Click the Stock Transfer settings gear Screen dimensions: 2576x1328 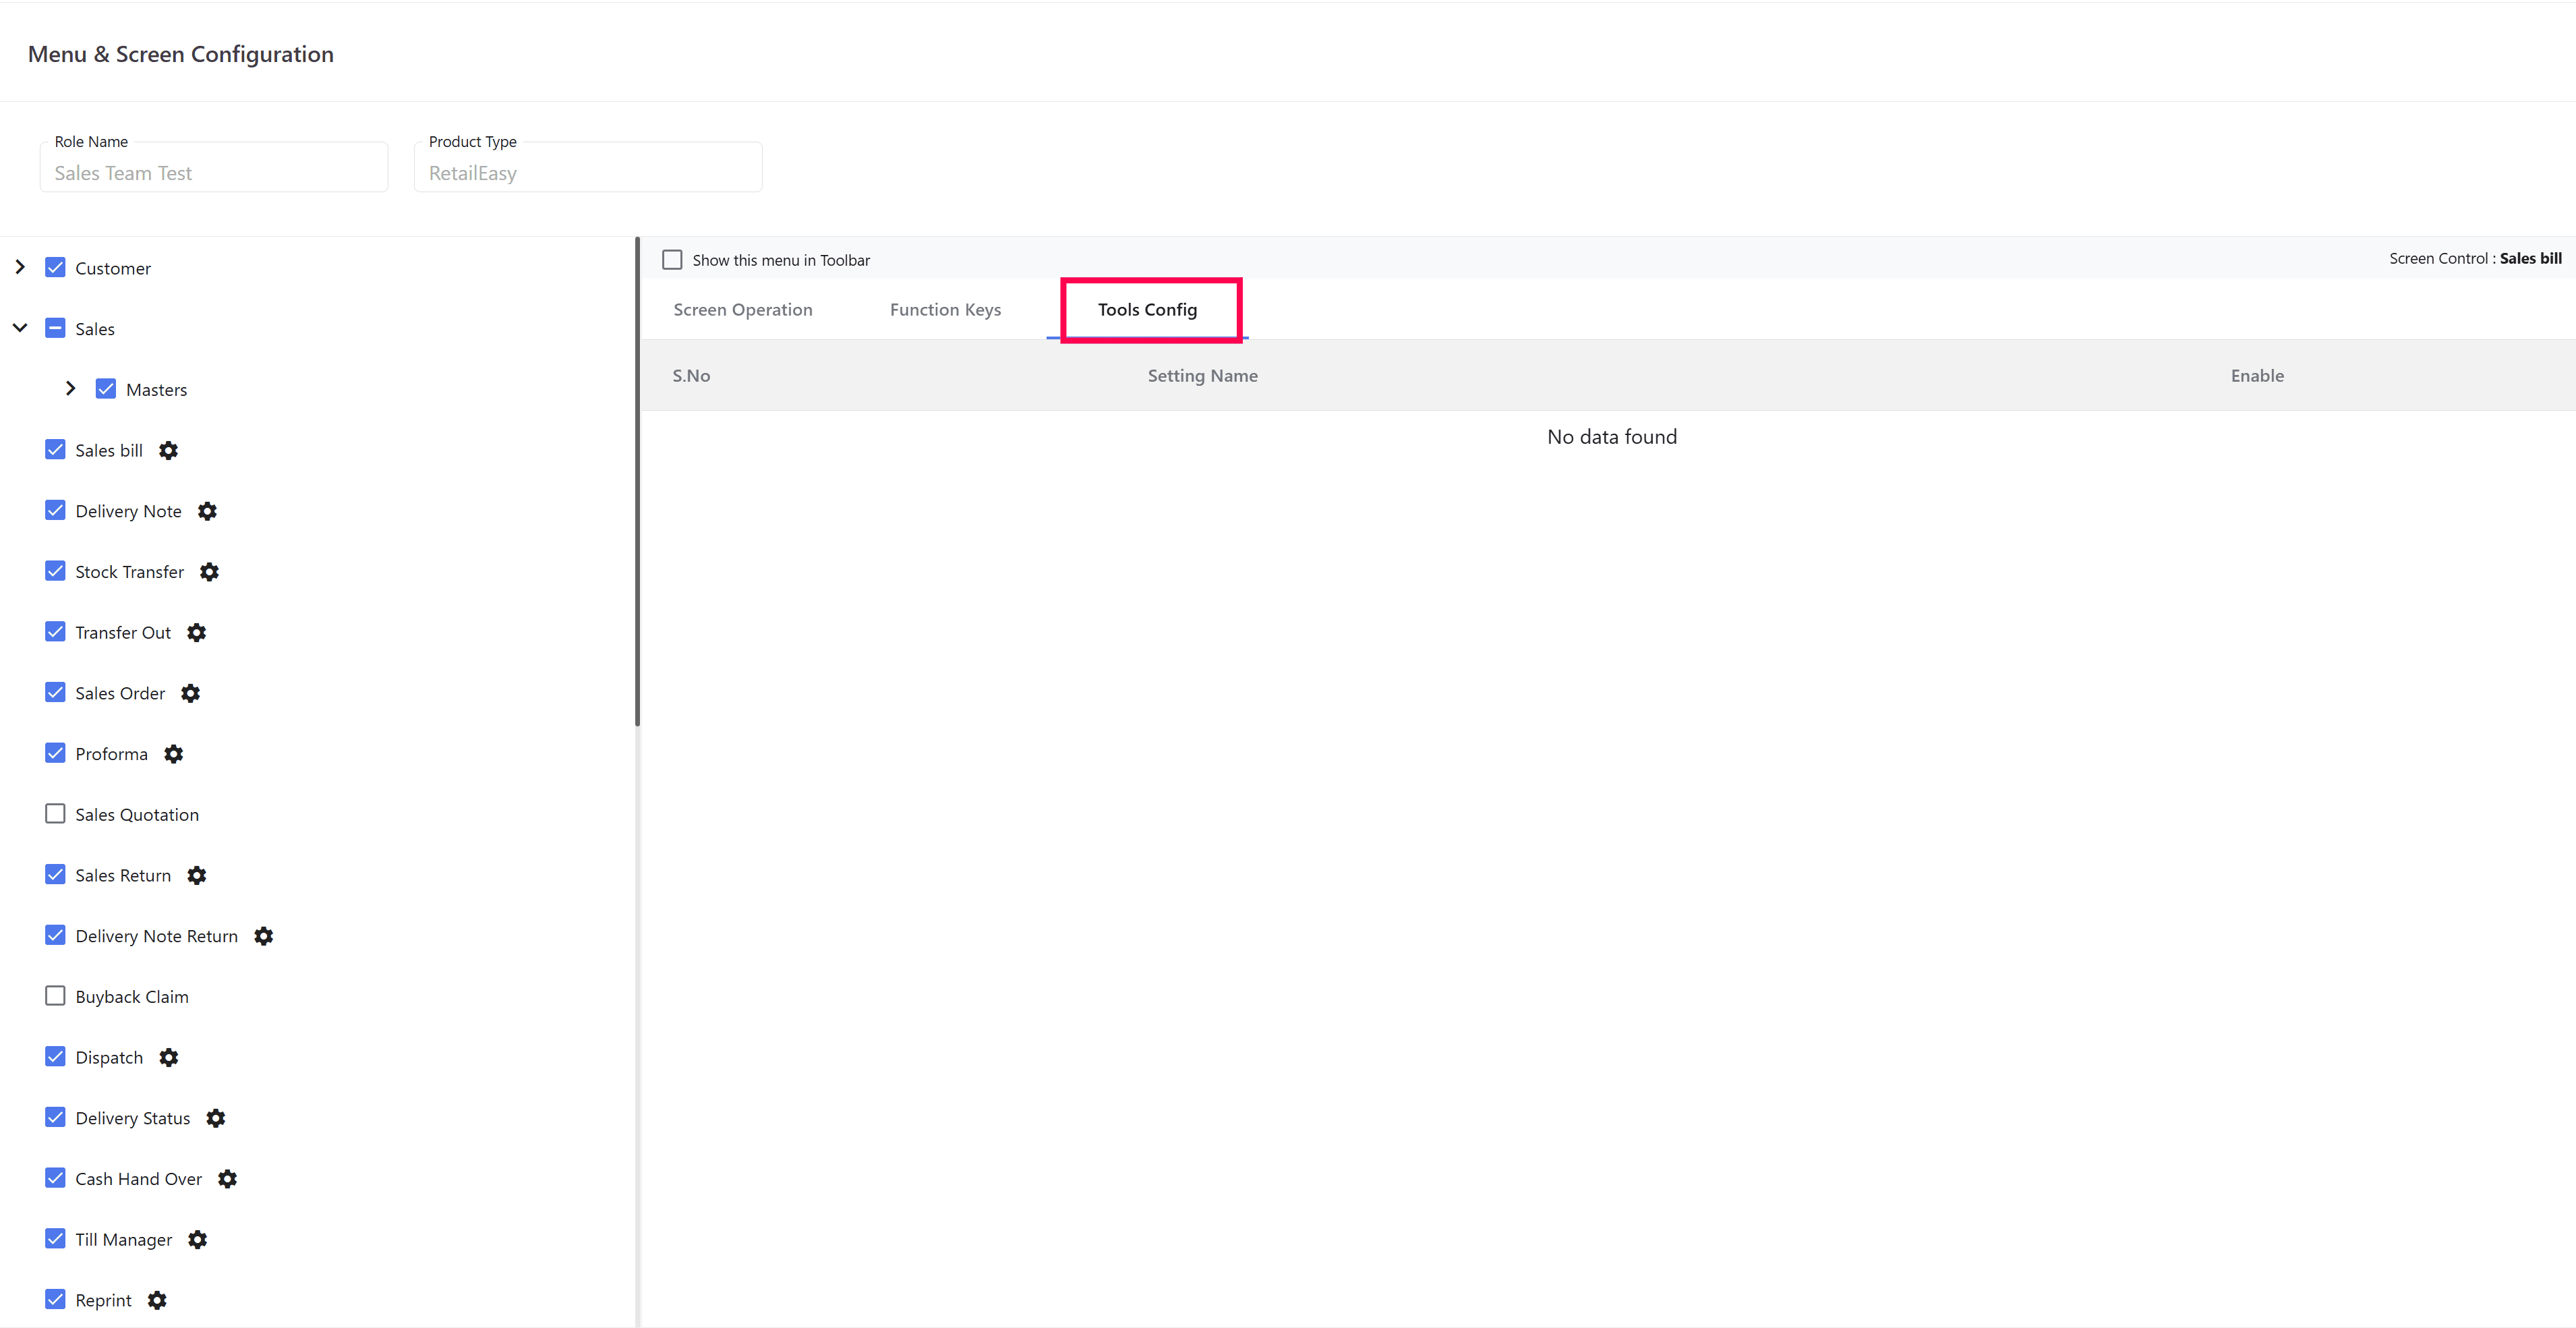209,572
